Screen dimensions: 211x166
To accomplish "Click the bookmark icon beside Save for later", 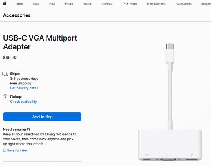I will point(4,150).
